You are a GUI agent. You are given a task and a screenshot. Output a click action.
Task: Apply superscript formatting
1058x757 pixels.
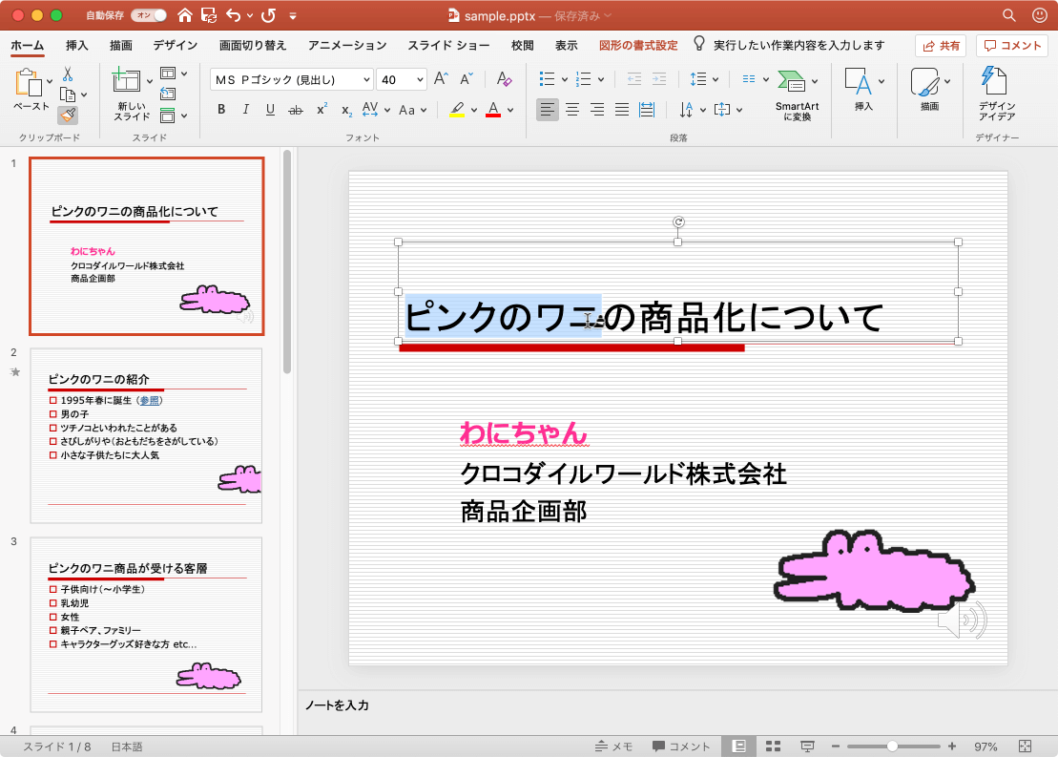[x=322, y=110]
